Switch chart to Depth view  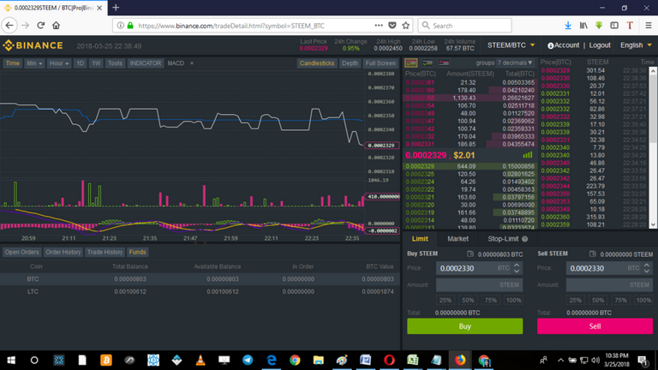350,63
